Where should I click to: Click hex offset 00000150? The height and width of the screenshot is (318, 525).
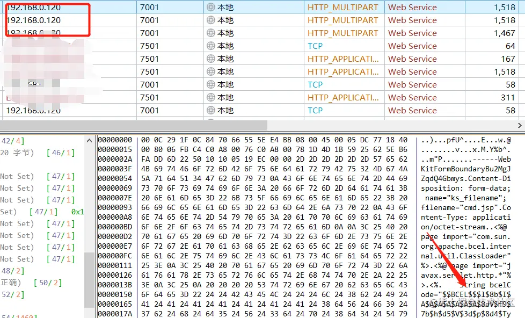[x=115, y=294]
